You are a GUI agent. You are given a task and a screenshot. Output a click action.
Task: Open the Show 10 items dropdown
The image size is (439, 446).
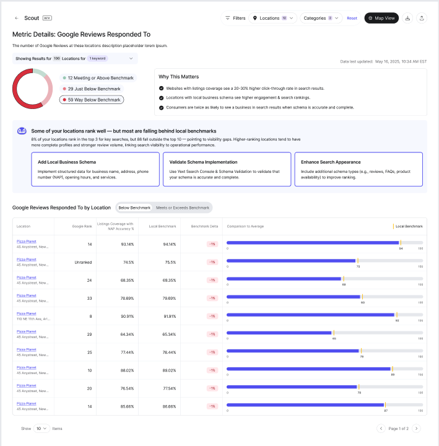(x=41, y=428)
